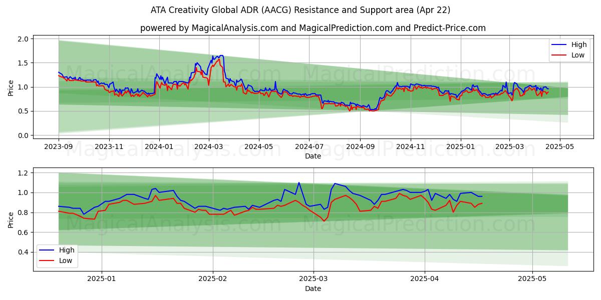Image resolution: width=601 pixels, height=300 pixels.
Task: Click '2025-05' label on top chart axis
Action: [559, 146]
